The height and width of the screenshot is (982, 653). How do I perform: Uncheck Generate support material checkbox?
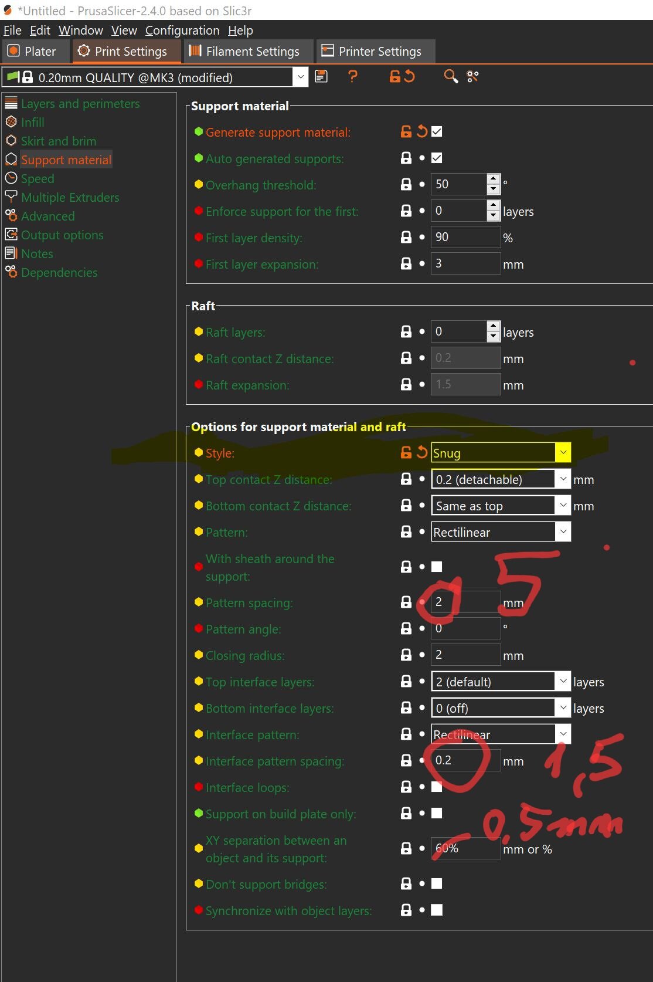click(437, 132)
